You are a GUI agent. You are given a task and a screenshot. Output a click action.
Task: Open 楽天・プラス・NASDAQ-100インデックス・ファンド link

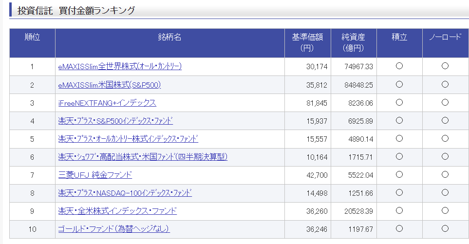coord(125,193)
